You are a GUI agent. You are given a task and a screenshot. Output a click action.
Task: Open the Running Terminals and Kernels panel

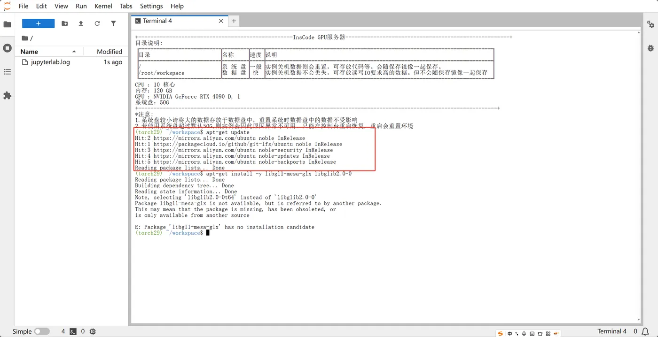(7, 48)
